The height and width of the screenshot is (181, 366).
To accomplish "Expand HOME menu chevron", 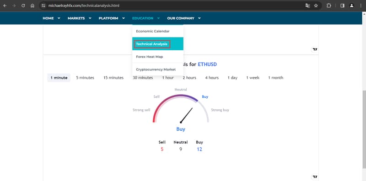I will pos(59,18).
